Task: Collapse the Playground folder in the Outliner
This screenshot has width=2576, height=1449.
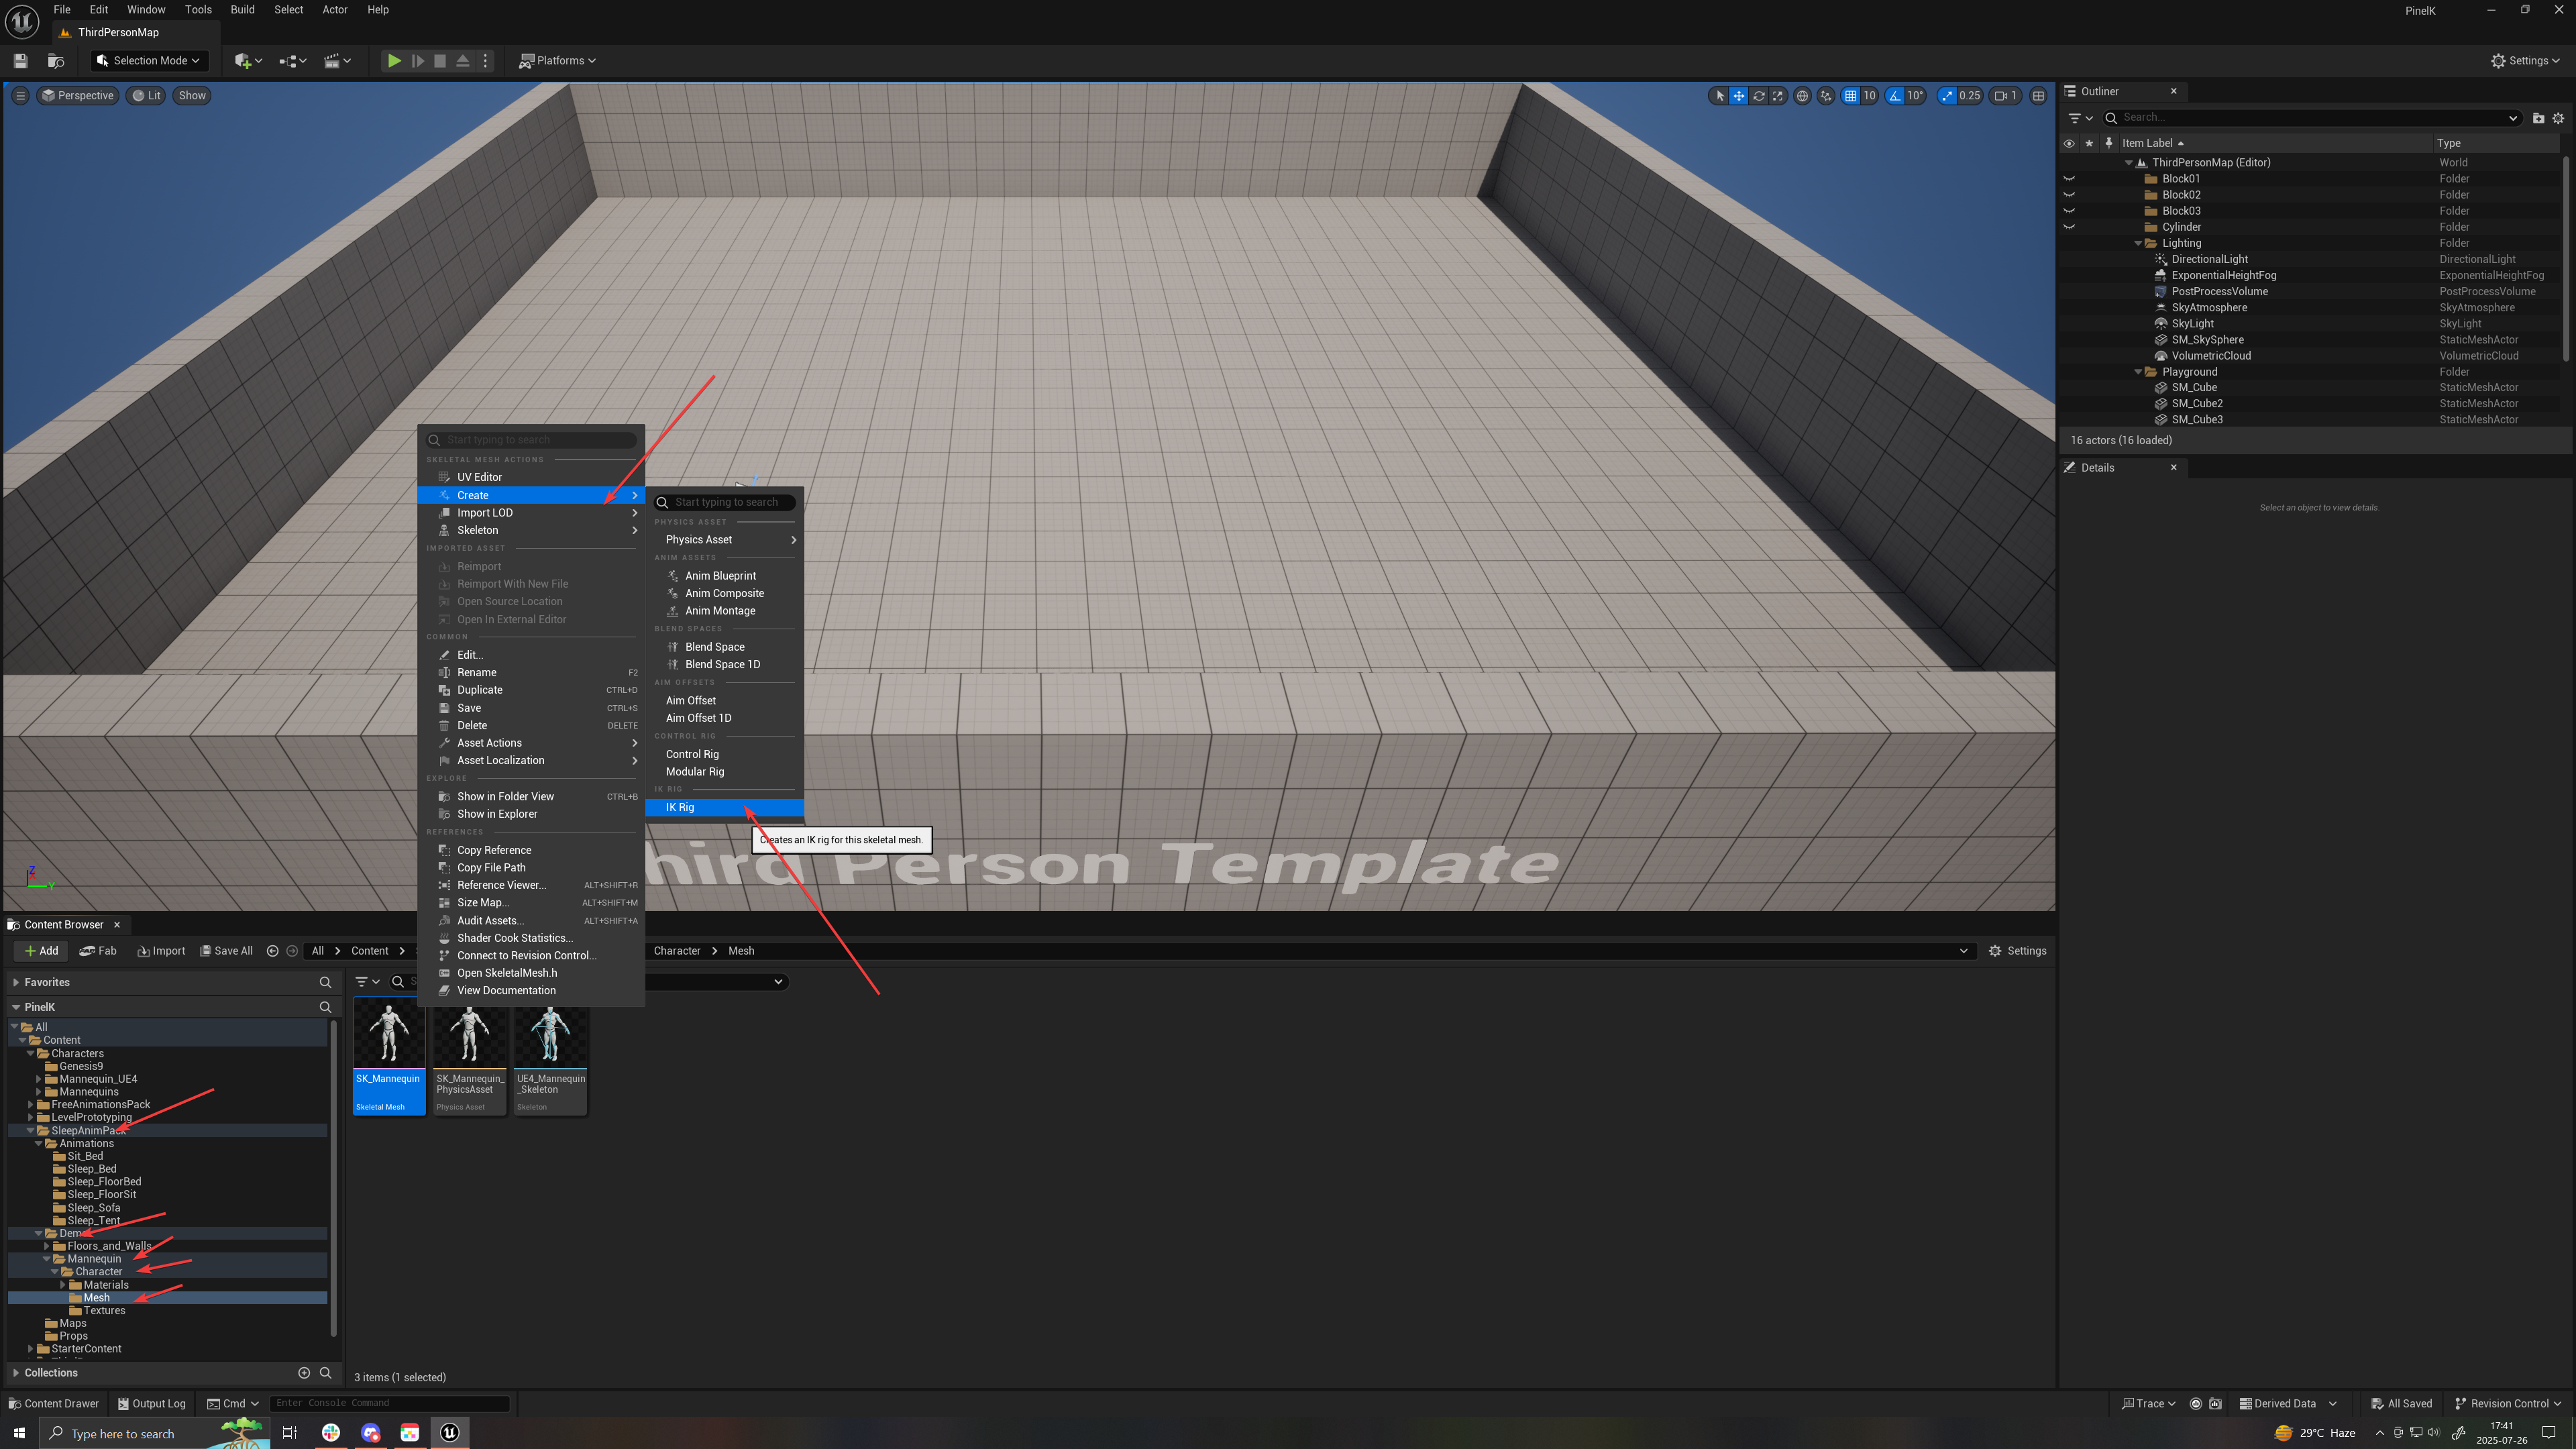Action: click(2138, 372)
